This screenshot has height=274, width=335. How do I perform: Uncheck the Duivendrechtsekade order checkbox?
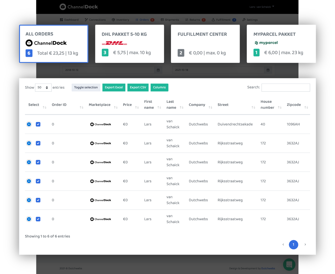[38, 124]
